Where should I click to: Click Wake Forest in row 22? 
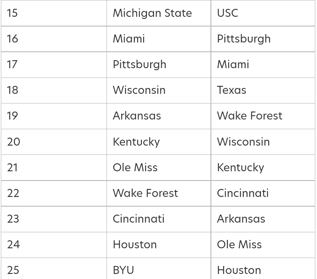(145, 193)
